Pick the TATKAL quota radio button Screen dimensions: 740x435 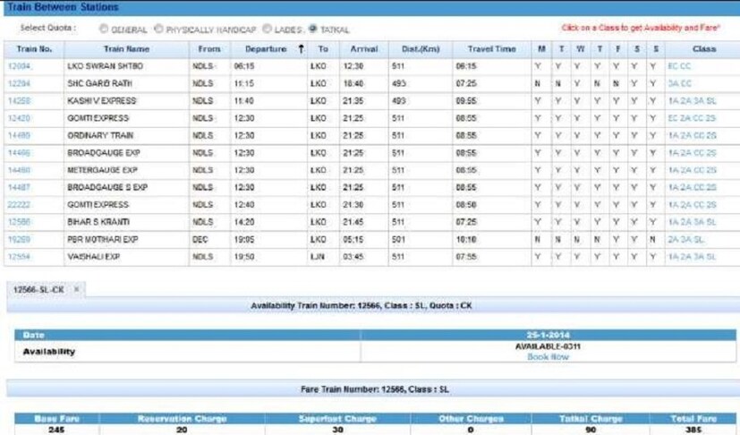tap(312, 30)
